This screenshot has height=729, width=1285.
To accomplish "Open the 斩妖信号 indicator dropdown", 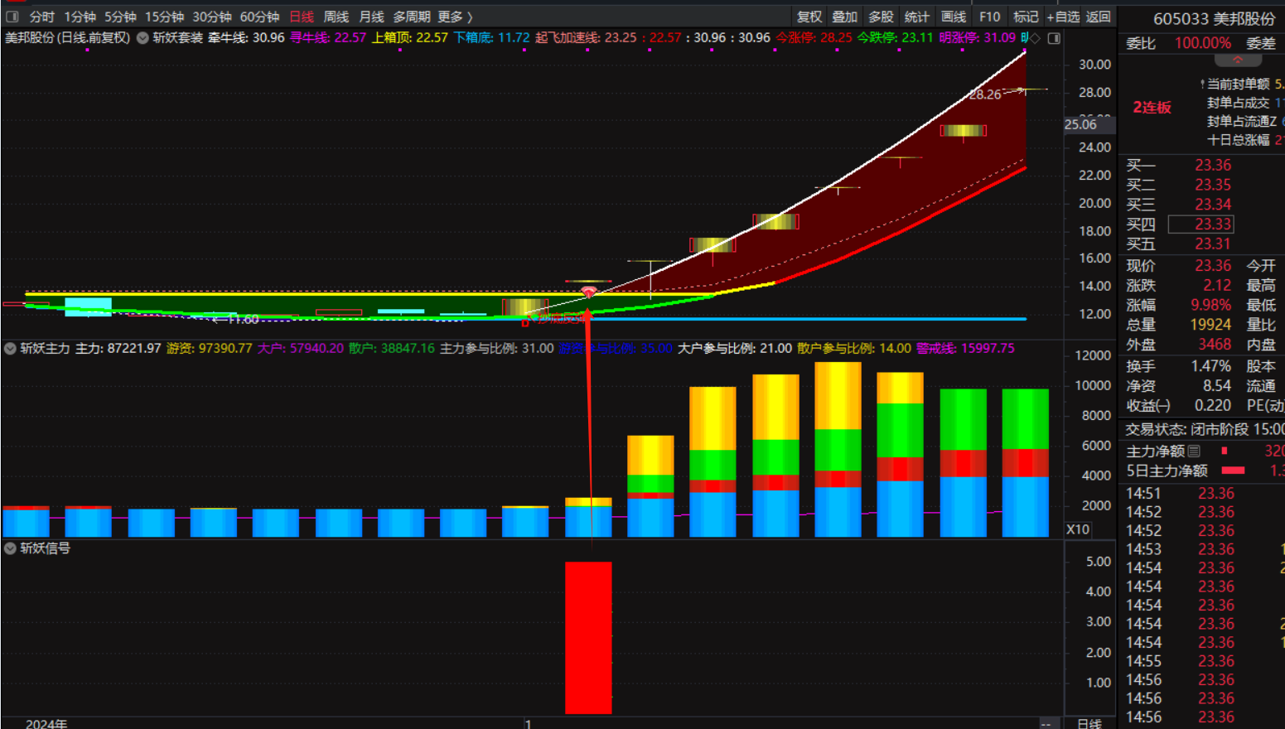I will point(10,548).
